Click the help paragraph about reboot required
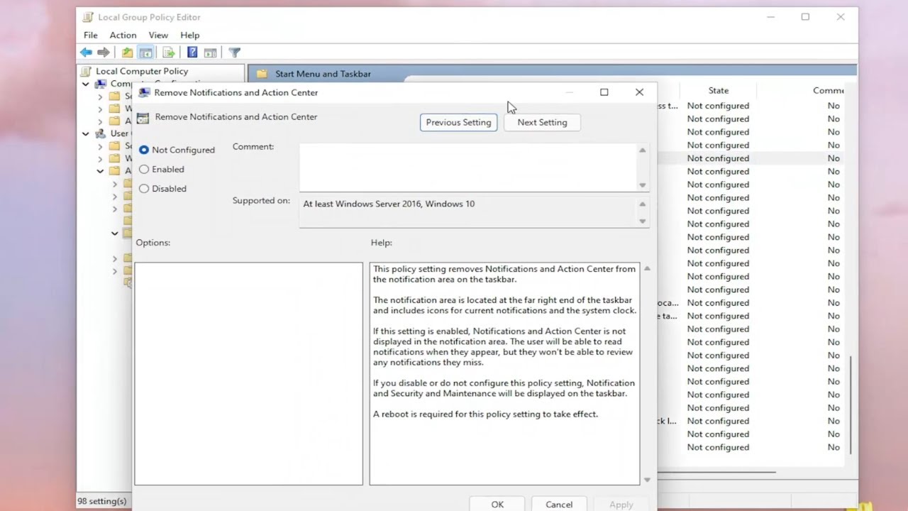This screenshot has height=511, width=908. [x=485, y=414]
